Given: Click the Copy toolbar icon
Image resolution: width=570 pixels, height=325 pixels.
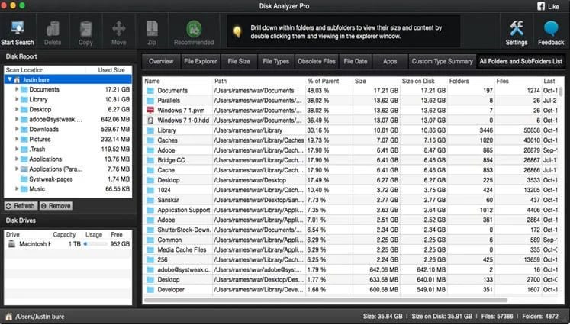Looking at the screenshot, I should point(85,29).
